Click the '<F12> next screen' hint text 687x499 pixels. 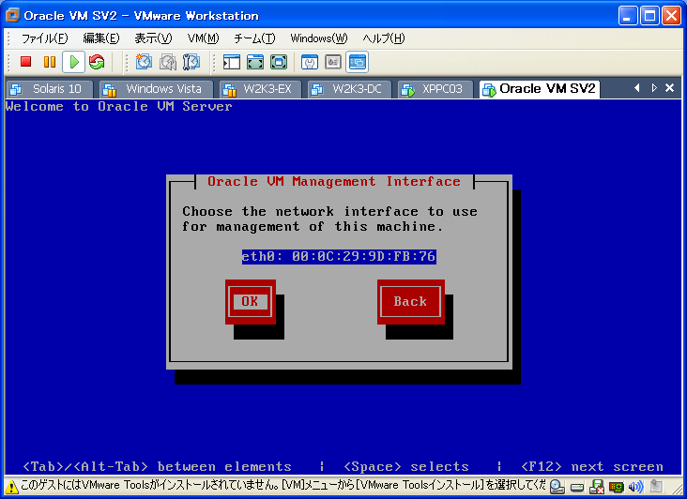[x=591, y=466]
